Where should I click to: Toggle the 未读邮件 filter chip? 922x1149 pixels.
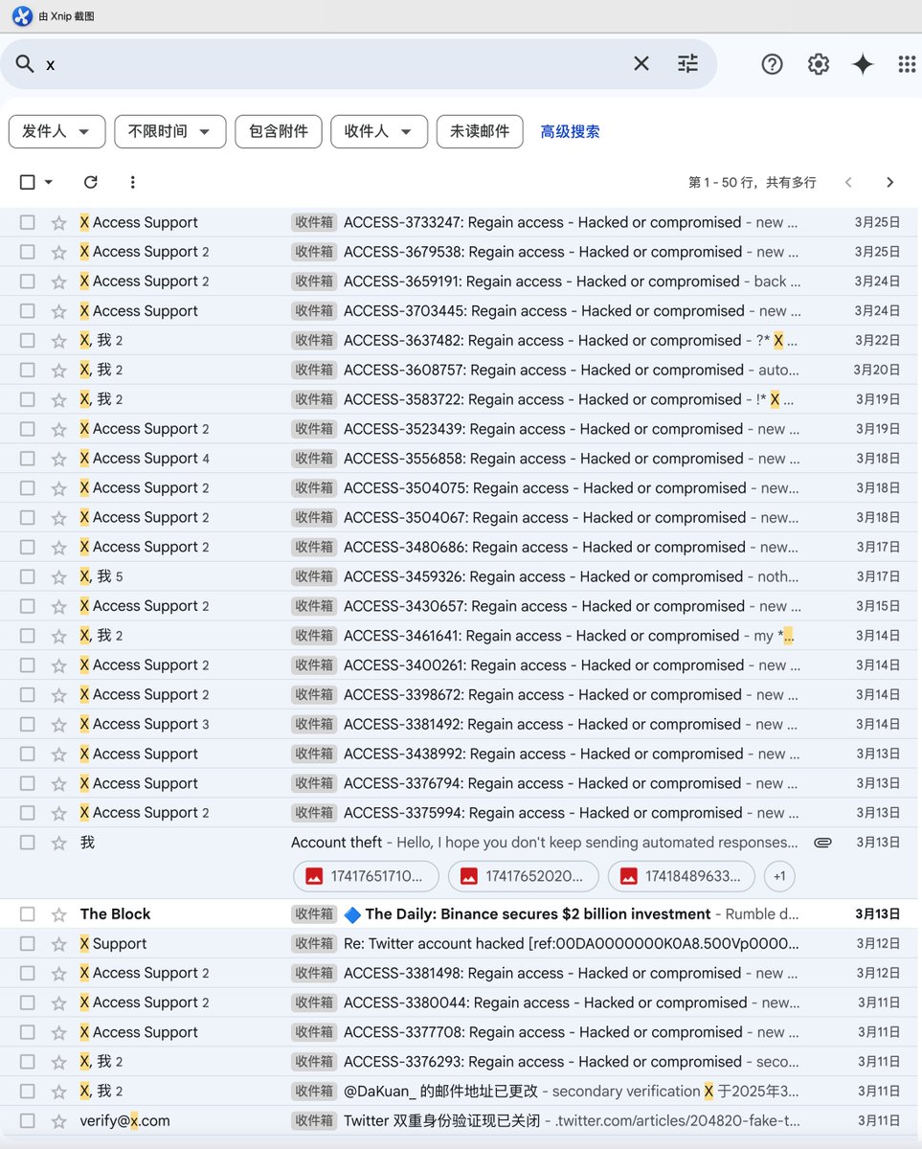(480, 131)
